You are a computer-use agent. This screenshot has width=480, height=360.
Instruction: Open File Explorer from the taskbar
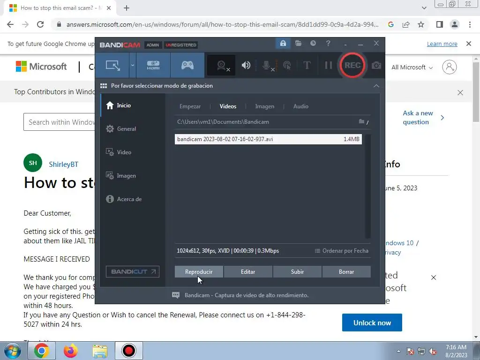point(100,351)
